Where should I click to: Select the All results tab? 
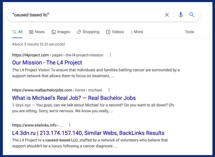17,32
